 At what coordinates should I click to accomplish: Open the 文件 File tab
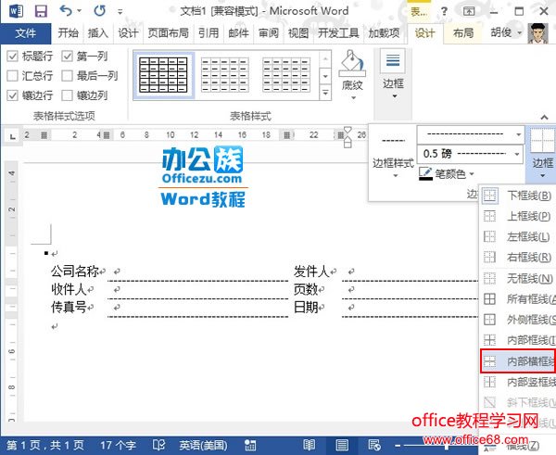[x=26, y=33]
